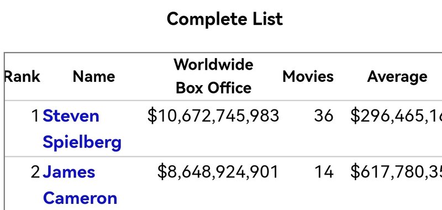The height and width of the screenshot is (210, 442).
Task: Click the Movies column header
Action: tap(308, 76)
